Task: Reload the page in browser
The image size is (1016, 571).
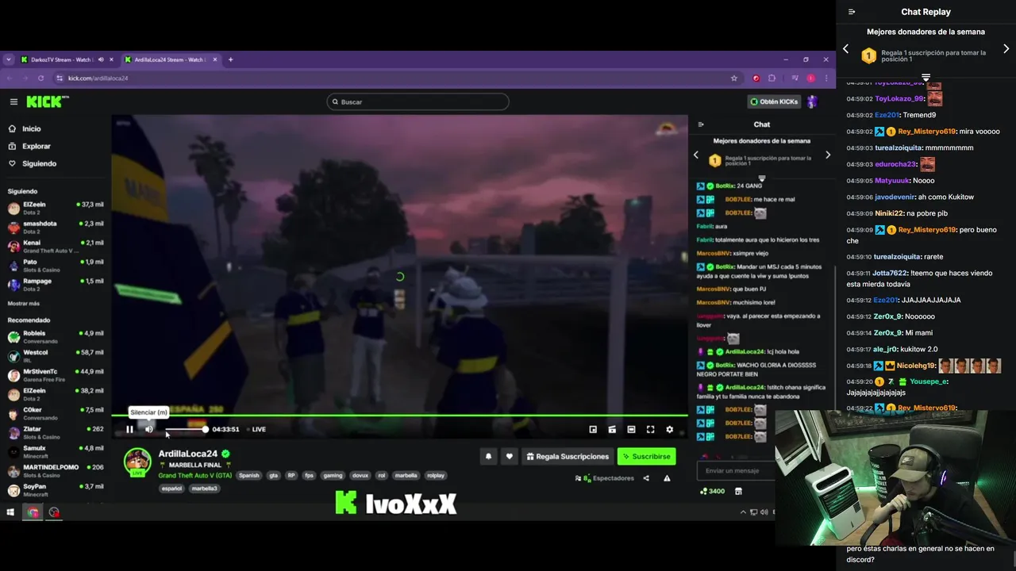Action: click(40, 78)
